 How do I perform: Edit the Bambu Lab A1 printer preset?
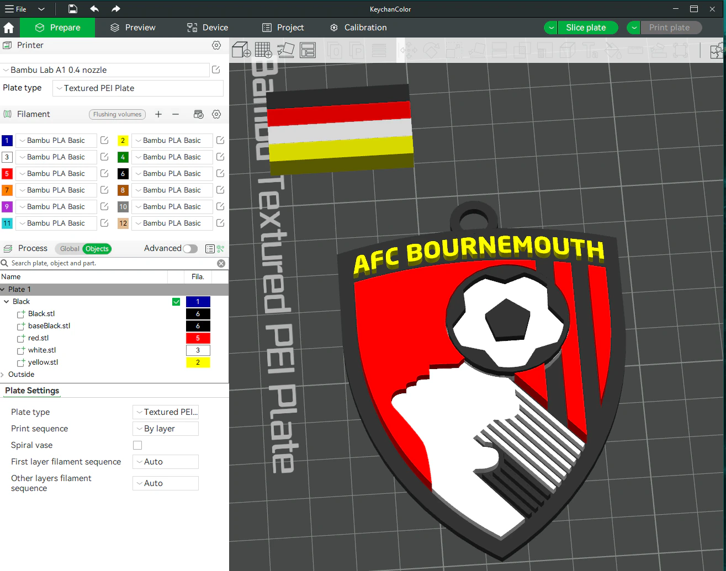[x=216, y=70]
